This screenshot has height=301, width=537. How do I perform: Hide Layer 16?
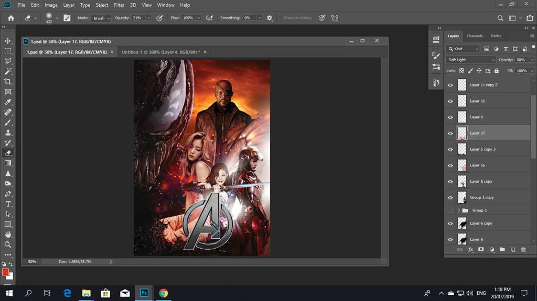pyautogui.click(x=450, y=165)
